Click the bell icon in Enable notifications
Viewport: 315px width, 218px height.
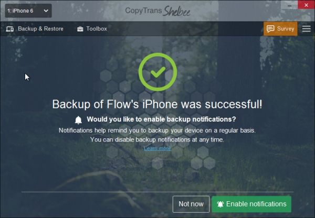click(220, 204)
